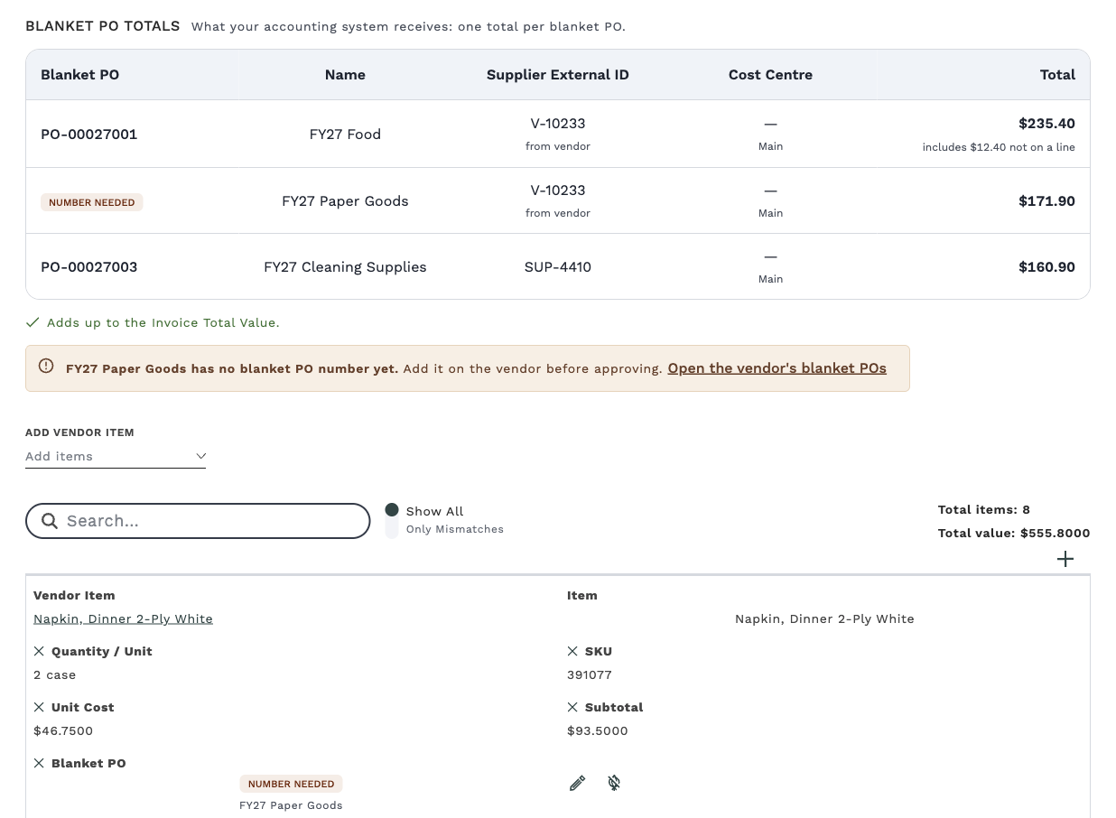The height and width of the screenshot is (818, 1116).
Task: Click the Cost Centre column header
Action: (x=770, y=75)
